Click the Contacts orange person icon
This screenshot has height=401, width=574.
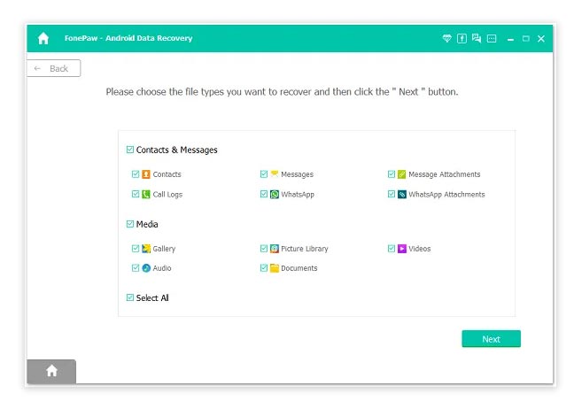coord(146,174)
